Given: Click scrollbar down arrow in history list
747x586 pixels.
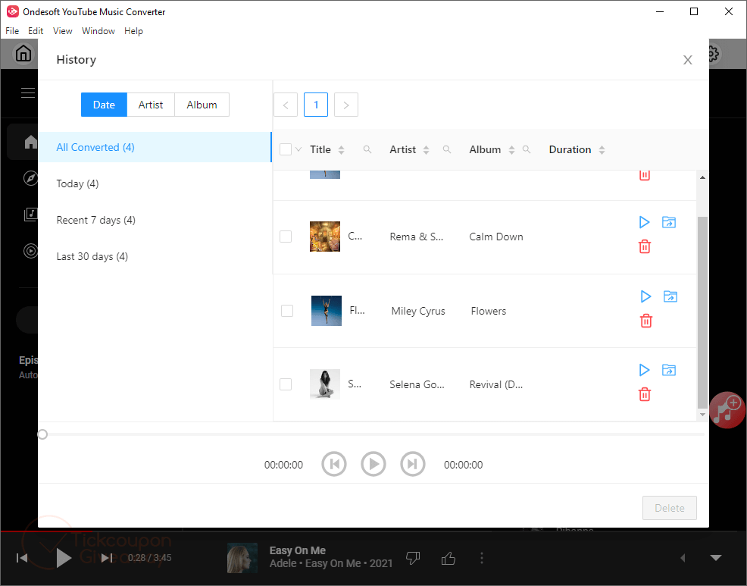Looking at the screenshot, I should (x=702, y=415).
